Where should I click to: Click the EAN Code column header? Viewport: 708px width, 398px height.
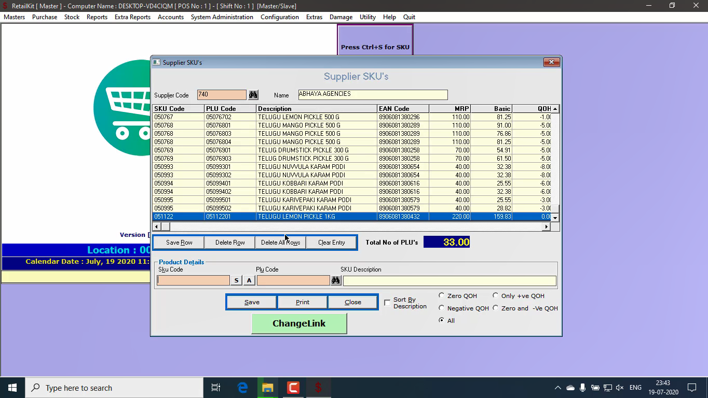pos(403,109)
